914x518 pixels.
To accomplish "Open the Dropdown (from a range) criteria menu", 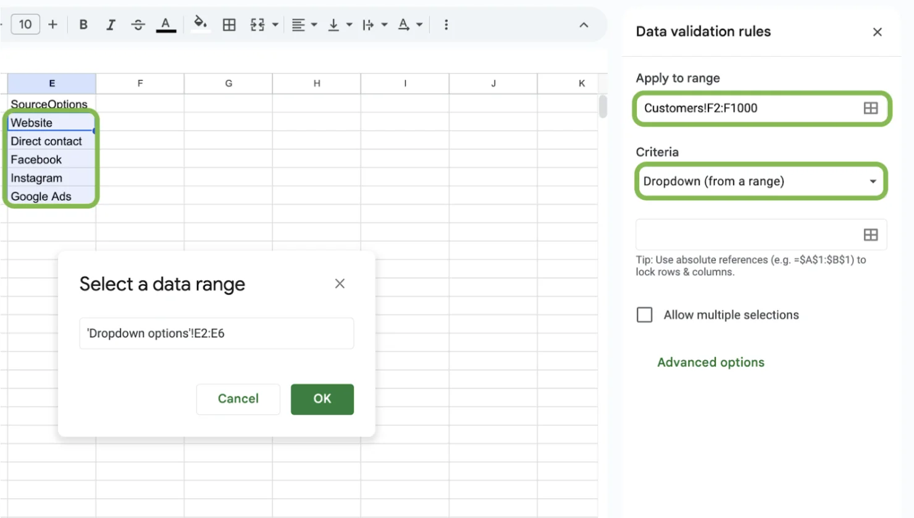I will pos(760,181).
